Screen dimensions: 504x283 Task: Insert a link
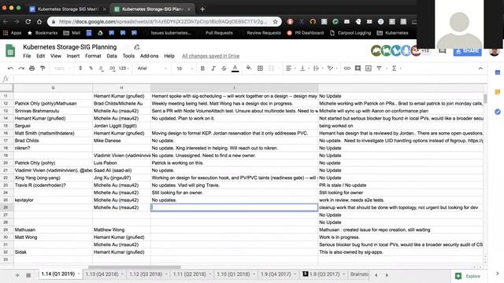[x=347, y=68]
